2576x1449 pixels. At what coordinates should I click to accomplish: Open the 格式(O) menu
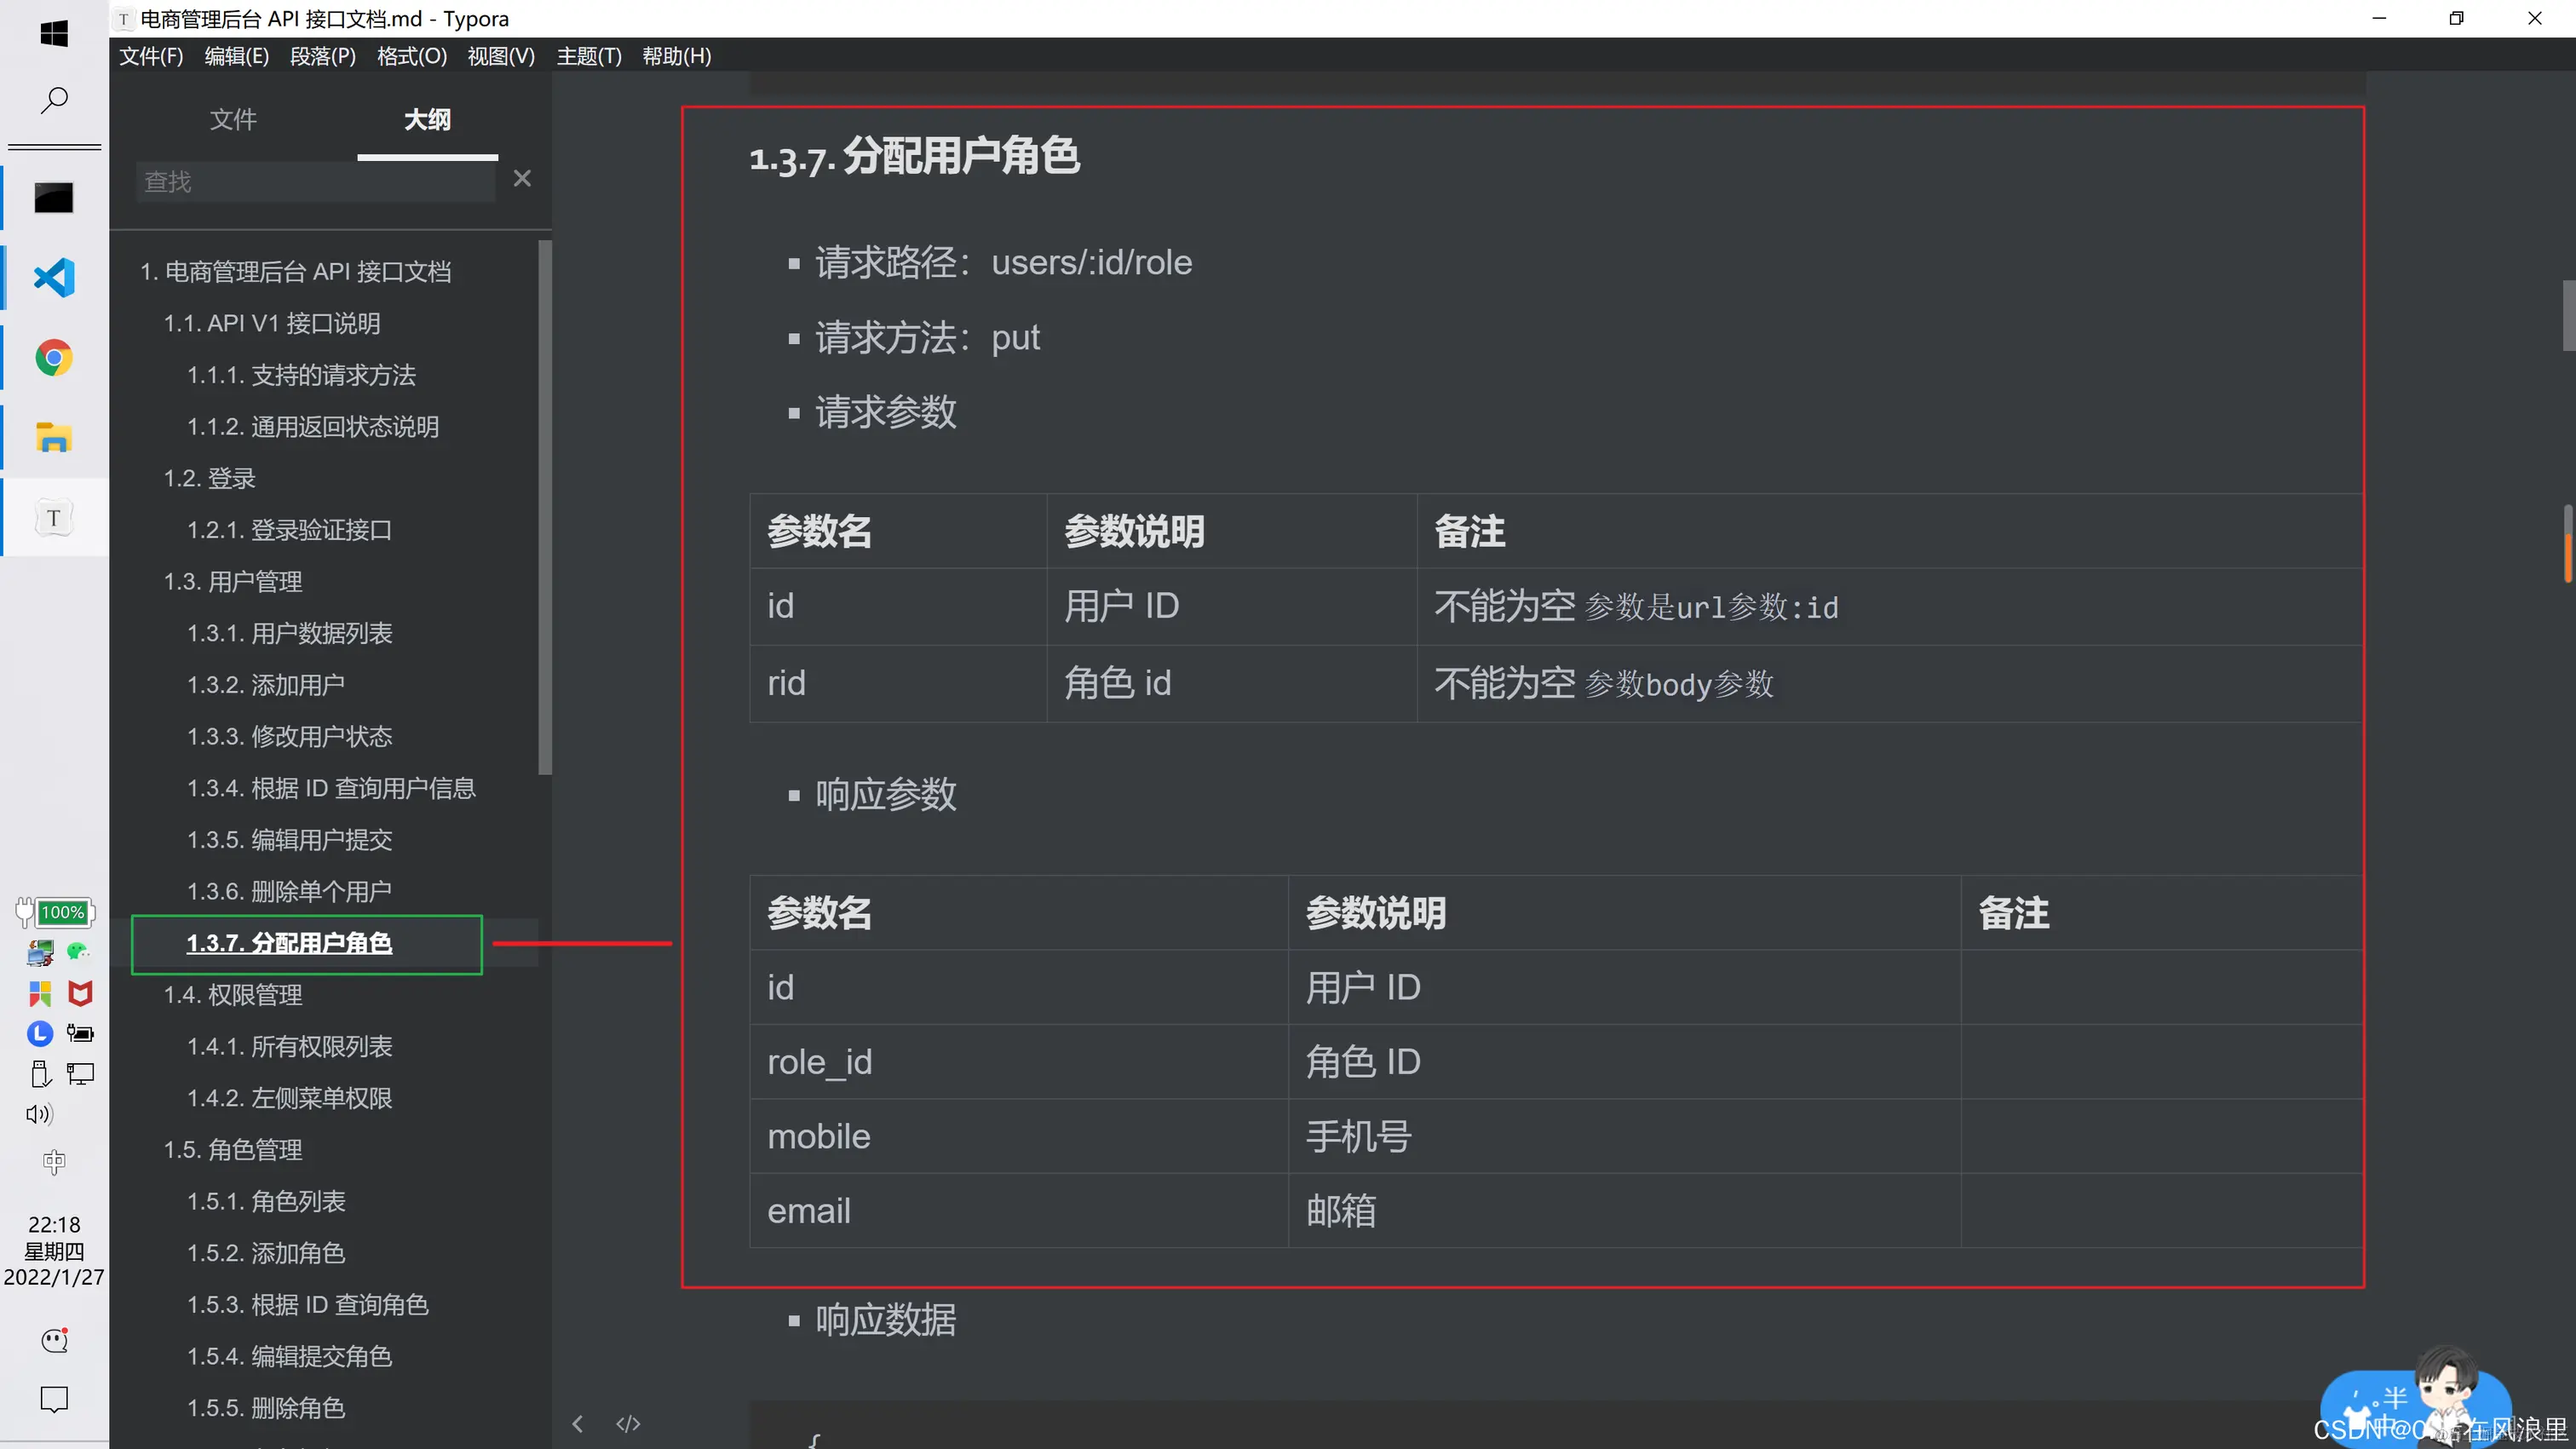(x=412, y=56)
